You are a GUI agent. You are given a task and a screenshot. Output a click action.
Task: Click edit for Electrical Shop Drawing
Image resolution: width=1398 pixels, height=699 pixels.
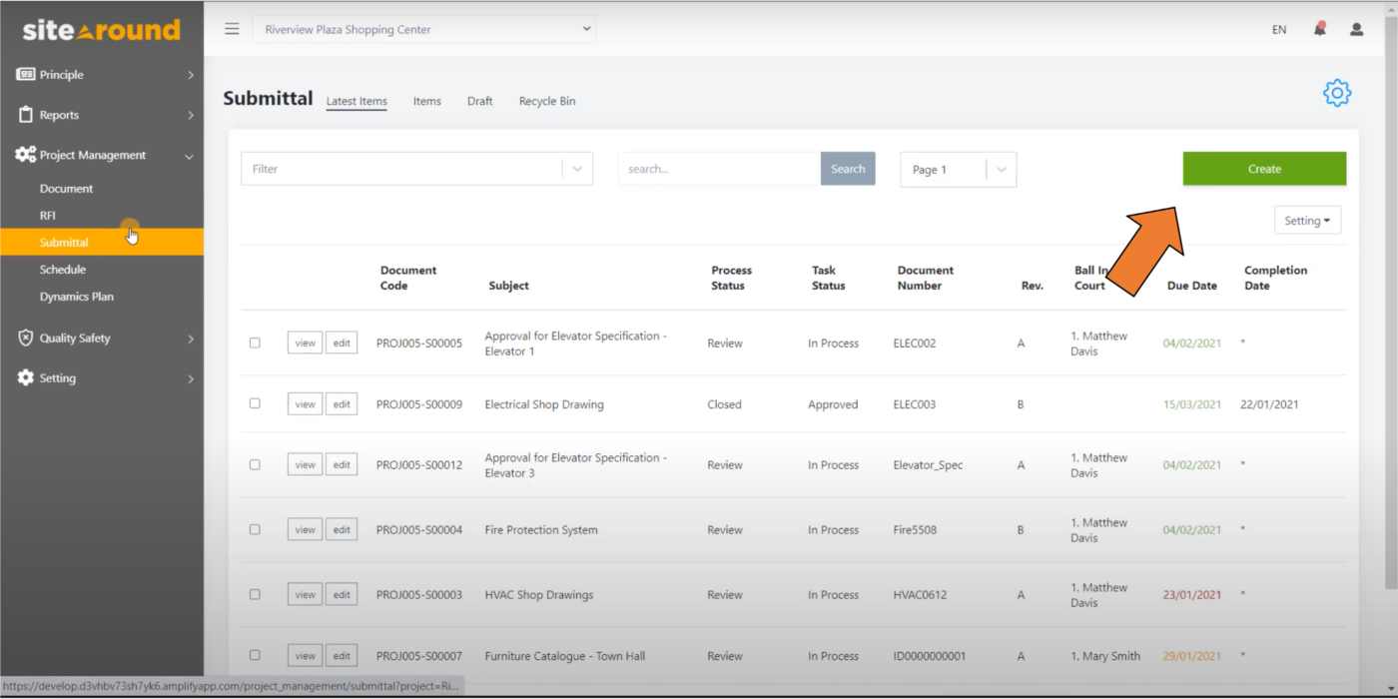342,403
